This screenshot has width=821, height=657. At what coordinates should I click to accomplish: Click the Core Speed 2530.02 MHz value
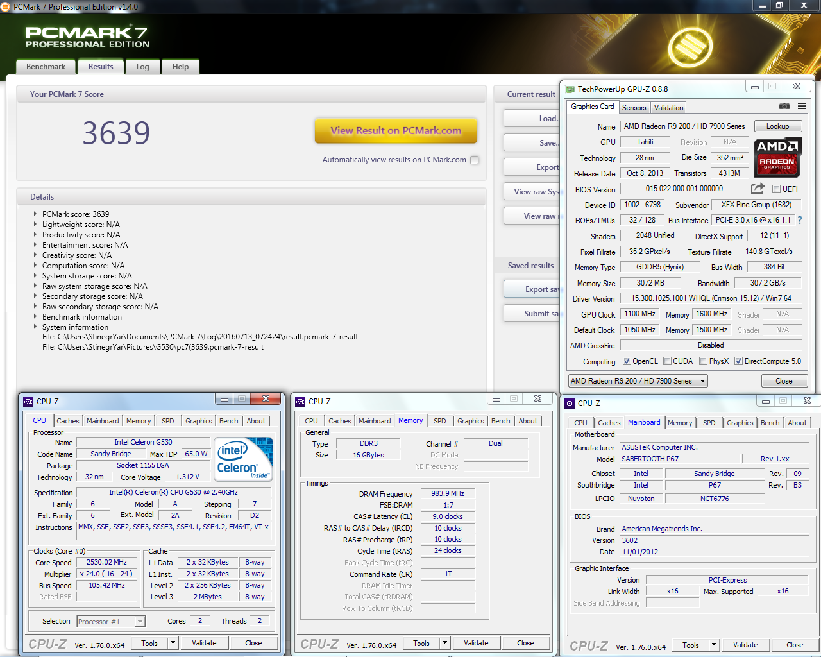pyautogui.click(x=107, y=563)
